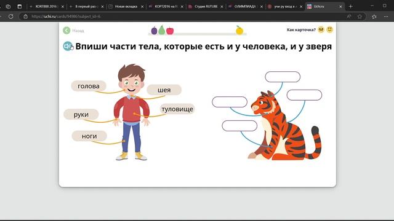Click the site lock icon
The width and height of the screenshot is (394, 221).
click(26, 17)
